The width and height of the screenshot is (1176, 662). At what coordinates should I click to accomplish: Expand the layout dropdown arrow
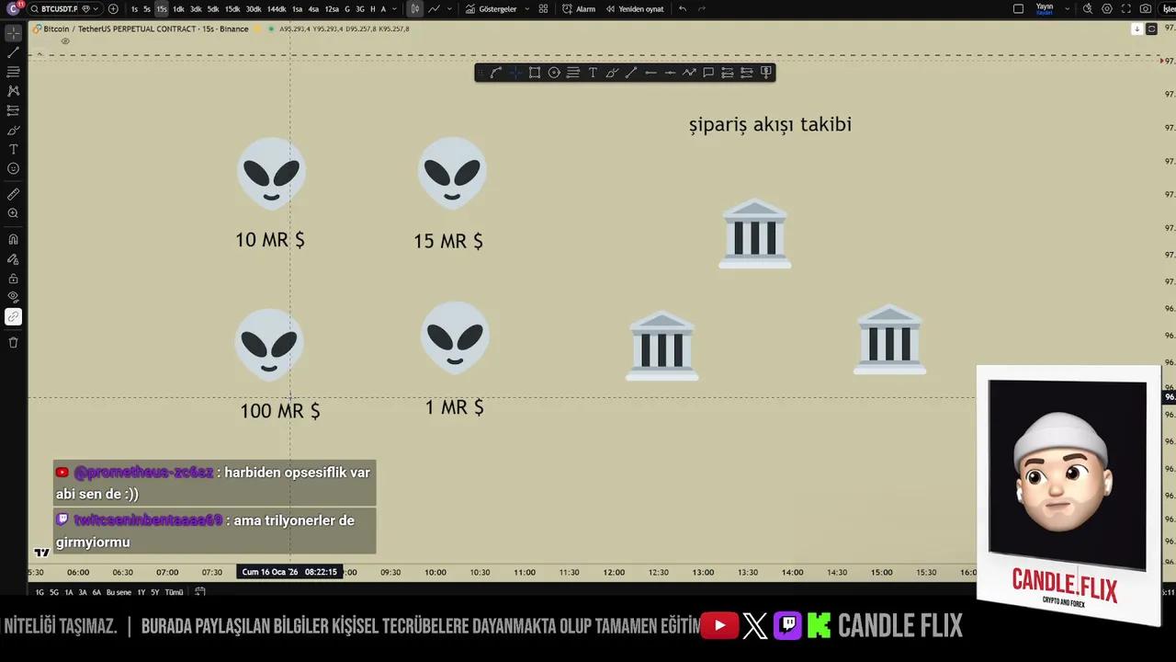coord(1068,9)
